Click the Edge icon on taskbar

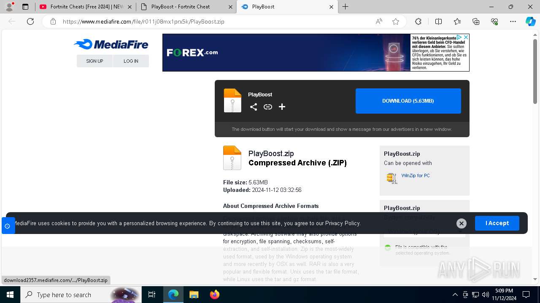coord(173,295)
